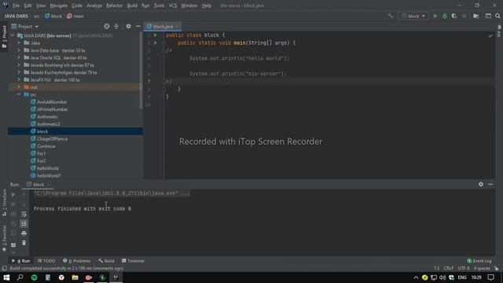The image size is (503, 283).
Task: Open the notification center in system tray
Action: pos(490,277)
